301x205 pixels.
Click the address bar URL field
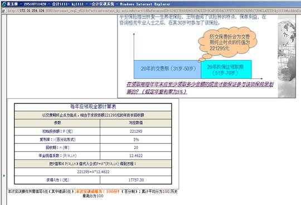click(154, 11)
